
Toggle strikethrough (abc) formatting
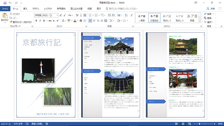coord(50,21)
